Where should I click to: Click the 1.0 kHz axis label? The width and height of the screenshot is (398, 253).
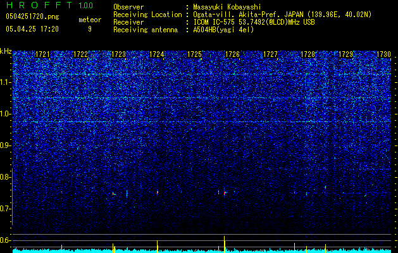pos(5,114)
